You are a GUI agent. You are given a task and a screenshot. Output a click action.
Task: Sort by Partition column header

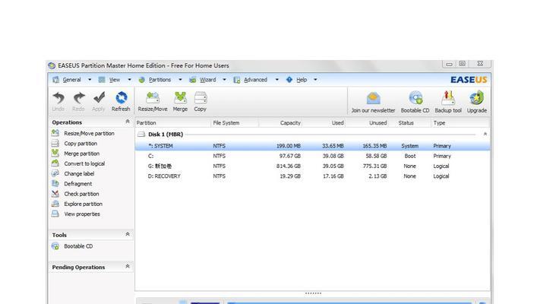coord(173,122)
